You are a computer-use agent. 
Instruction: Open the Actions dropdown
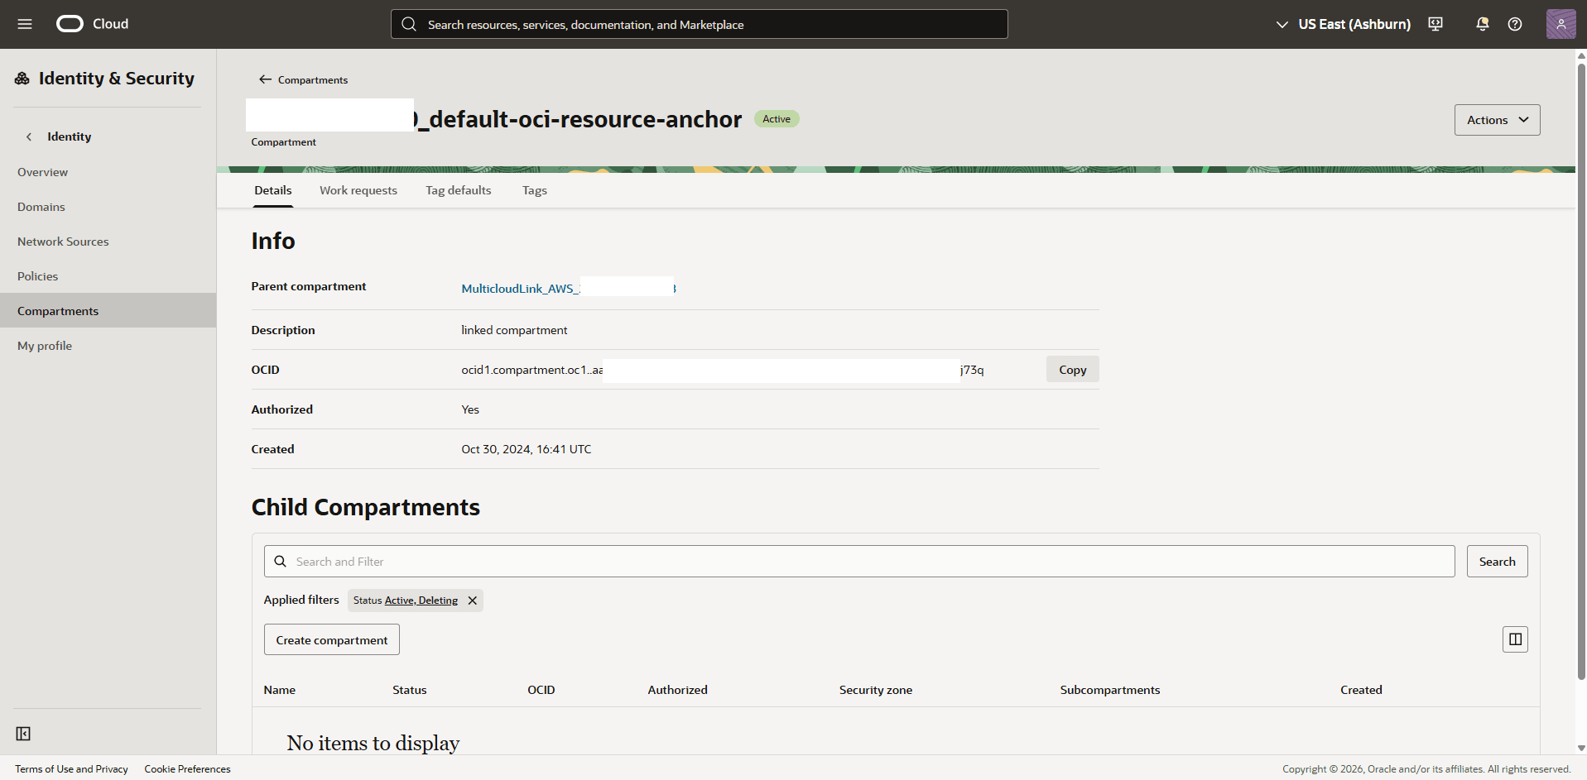click(x=1497, y=120)
